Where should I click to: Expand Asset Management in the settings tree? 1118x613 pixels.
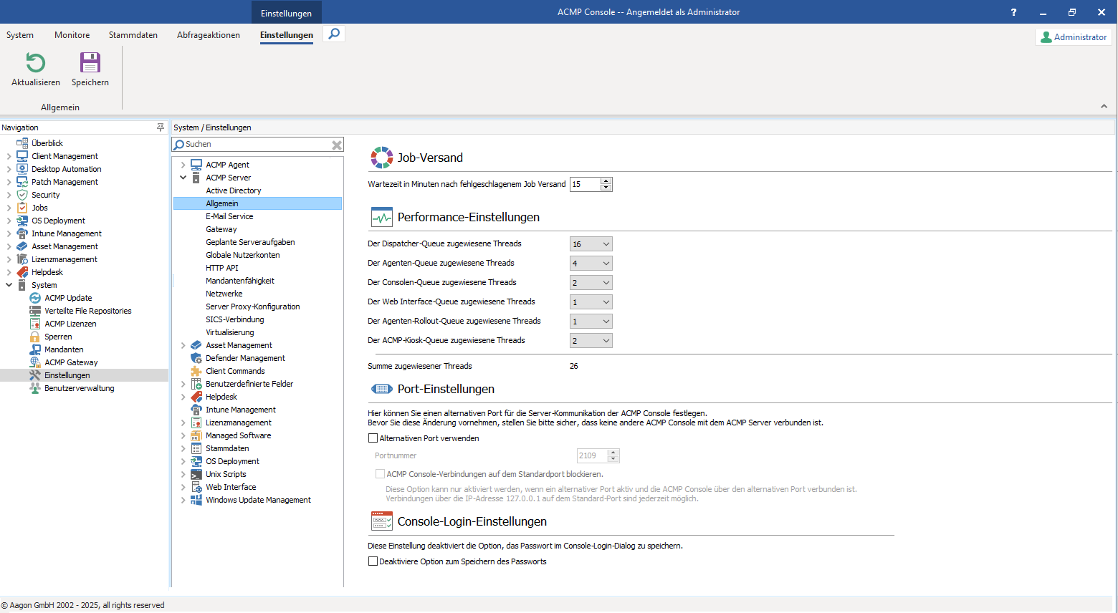183,344
